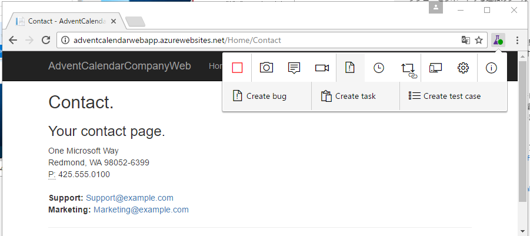Open the extension settings gear
530x236 pixels.
tap(463, 68)
